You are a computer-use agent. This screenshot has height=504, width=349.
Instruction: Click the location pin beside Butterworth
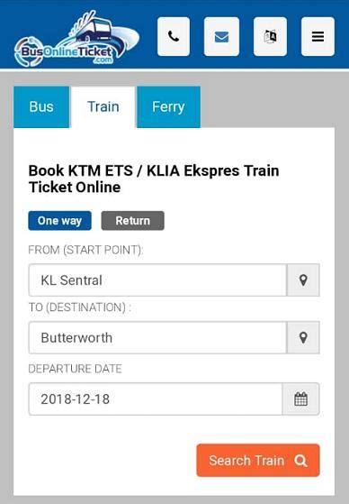[303, 337]
